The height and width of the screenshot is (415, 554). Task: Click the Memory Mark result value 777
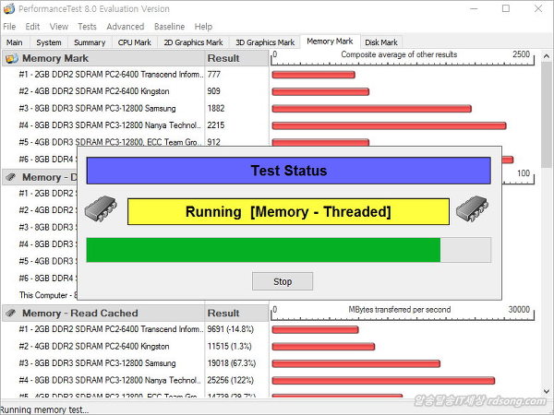214,75
